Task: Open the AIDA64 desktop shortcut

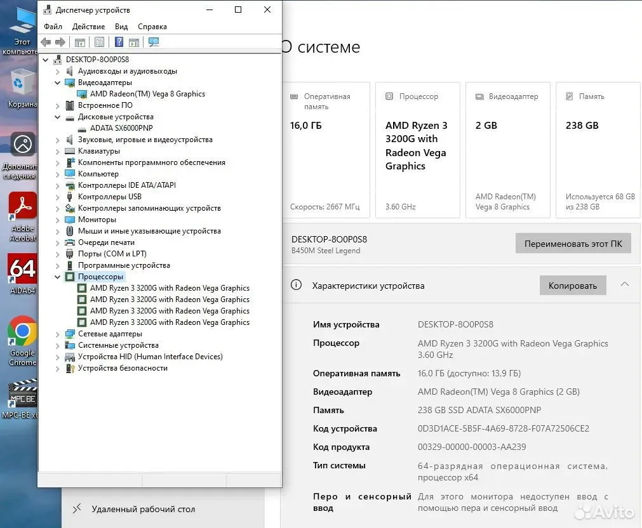Action: pyautogui.click(x=23, y=274)
